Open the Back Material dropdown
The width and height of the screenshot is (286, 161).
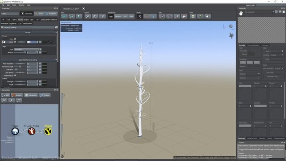pyautogui.click(x=252, y=74)
